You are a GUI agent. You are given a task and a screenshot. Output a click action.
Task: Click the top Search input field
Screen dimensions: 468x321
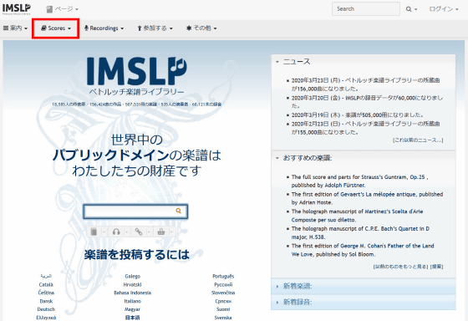[366, 9]
